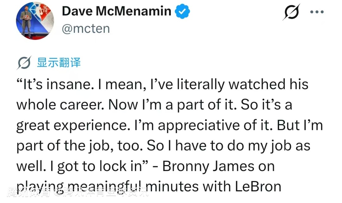Click the phrase "great experience"
The height and width of the screenshot is (203, 342).
(x=71, y=126)
